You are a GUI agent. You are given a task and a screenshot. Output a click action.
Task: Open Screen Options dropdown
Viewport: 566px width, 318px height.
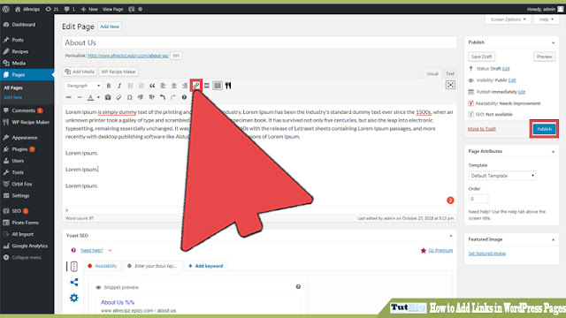508,19
